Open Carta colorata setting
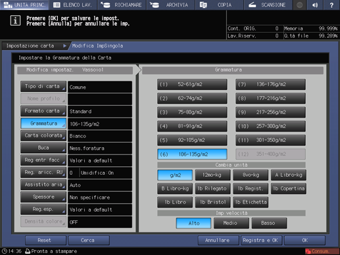 pos(43,135)
